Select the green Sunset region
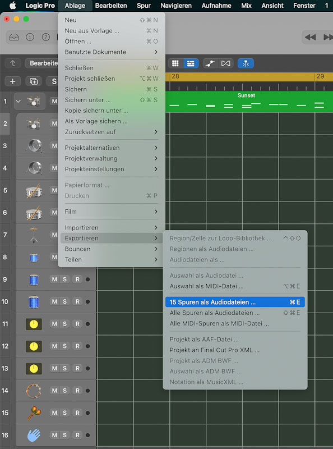This screenshot has height=449, width=333. click(x=249, y=102)
